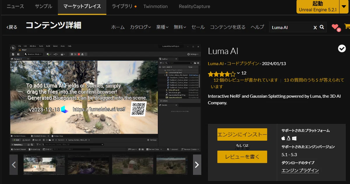Screen dimensions: 350x184
Task: Click エンジンにインストールする button
Action: [242, 135]
